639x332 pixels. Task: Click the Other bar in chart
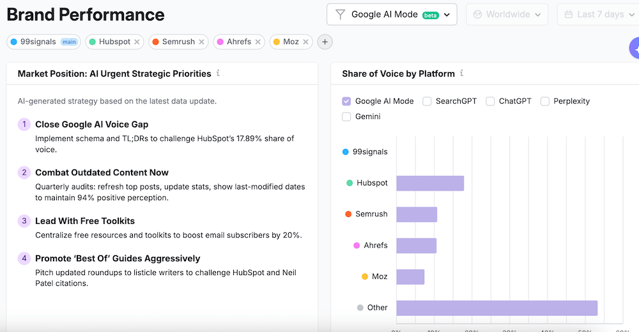click(x=497, y=308)
